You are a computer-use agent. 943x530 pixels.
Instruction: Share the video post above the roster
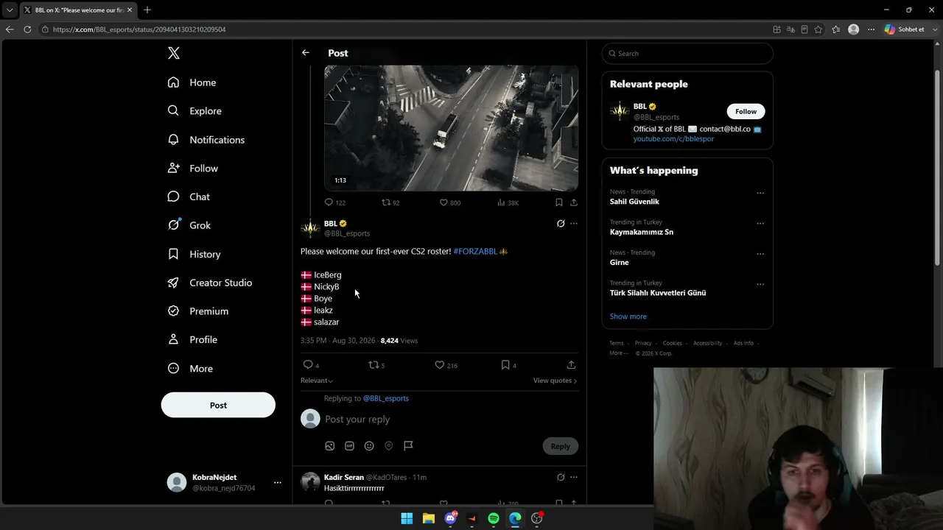coord(574,202)
